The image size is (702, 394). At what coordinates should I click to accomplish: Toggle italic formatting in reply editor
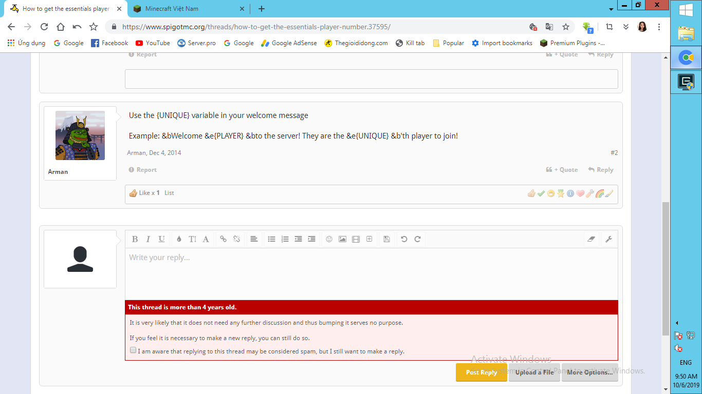pyautogui.click(x=148, y=239)
